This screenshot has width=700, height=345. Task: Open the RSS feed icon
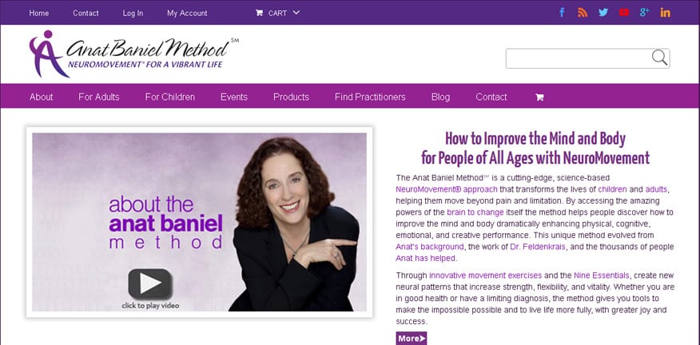click(x=583, y=13)
